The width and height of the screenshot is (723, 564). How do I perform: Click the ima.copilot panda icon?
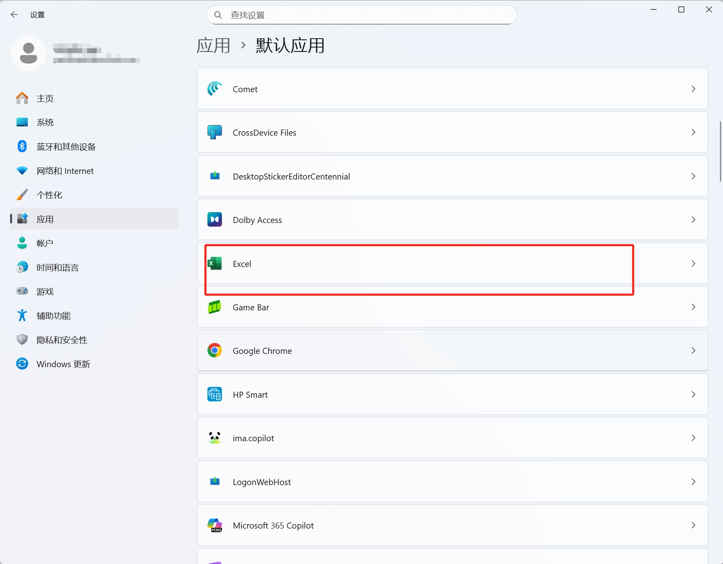[215, 438]
